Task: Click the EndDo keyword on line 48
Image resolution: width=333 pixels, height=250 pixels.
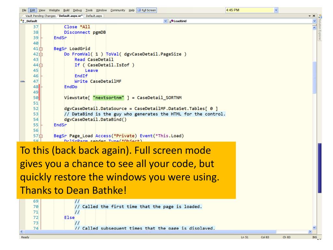Action: [71, 87]
